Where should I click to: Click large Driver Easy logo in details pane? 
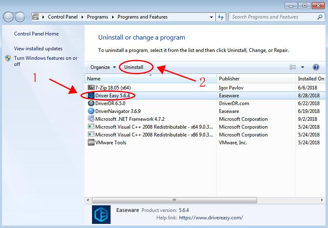pos(101,214)
